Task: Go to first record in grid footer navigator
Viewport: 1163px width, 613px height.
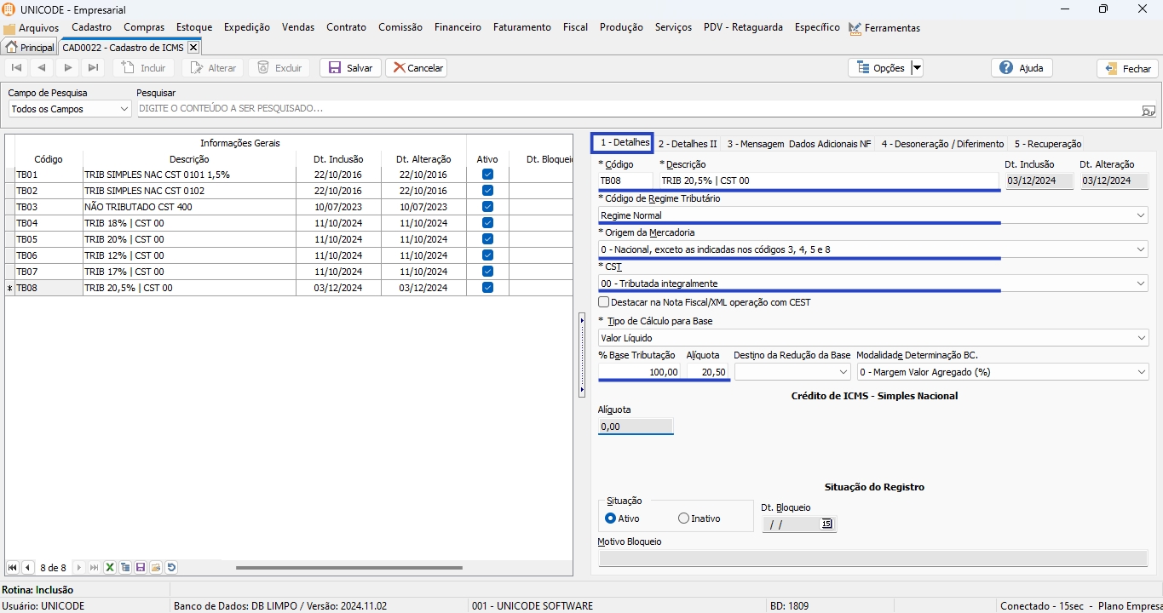Action: click(x=13, y=568)
